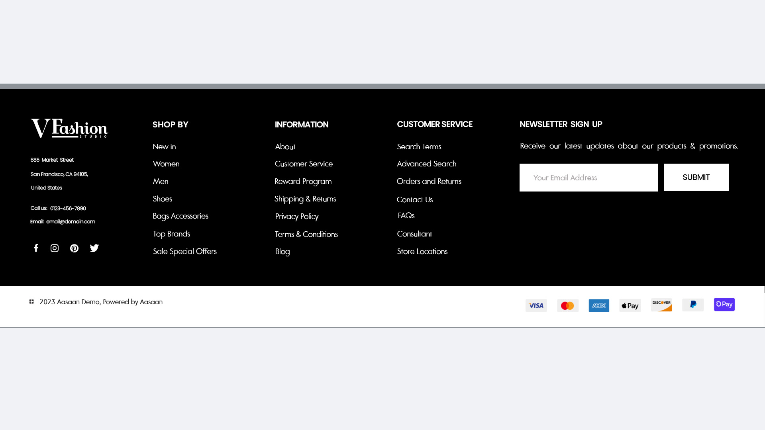Select the Bags Accessories link
This screenshot has height=430, width=765.
pos(180,216)
